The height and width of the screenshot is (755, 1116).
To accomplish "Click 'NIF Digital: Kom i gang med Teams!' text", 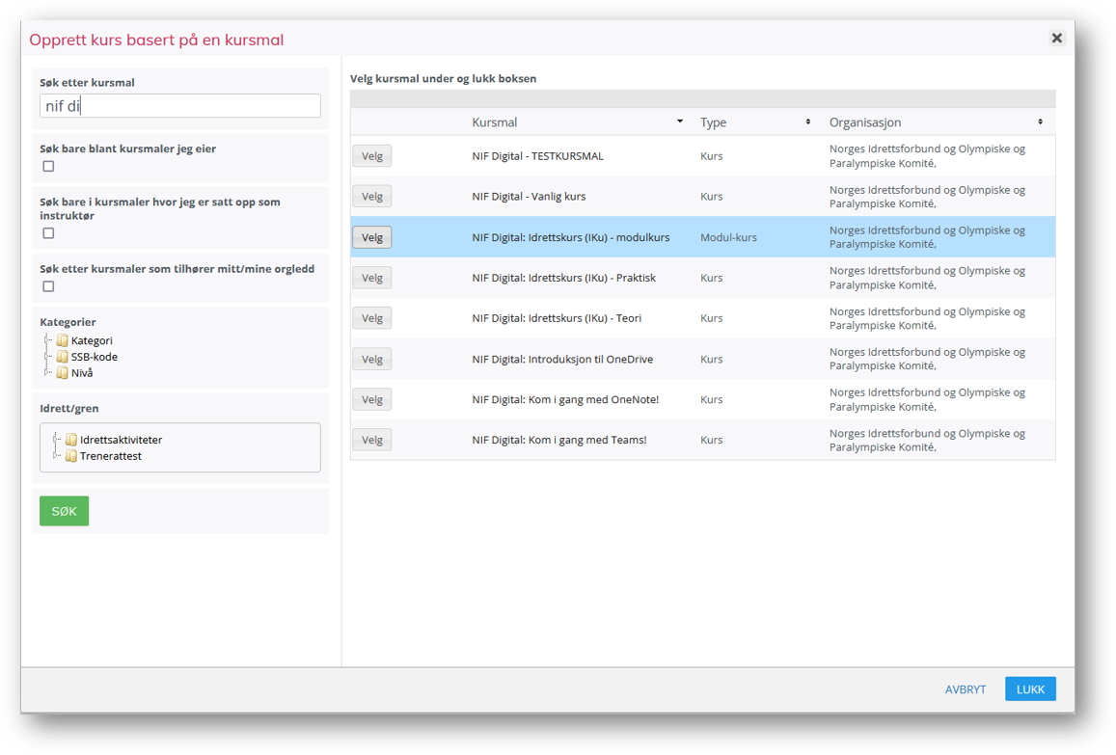I will tap(559, 440).
